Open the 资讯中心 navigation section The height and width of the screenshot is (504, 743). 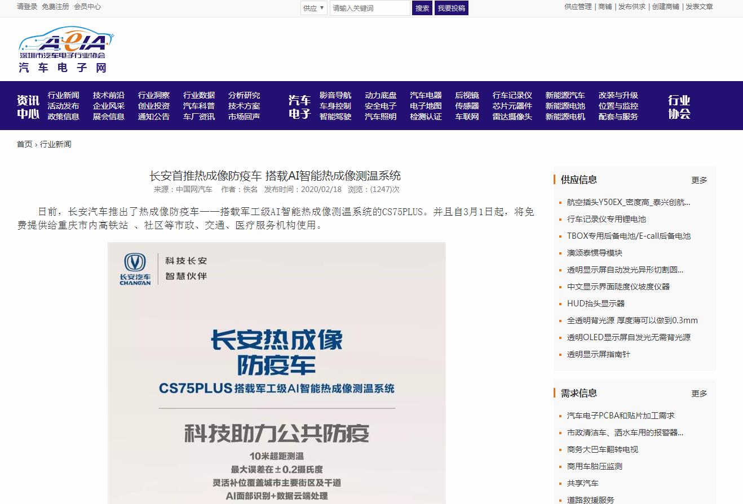pos(28,106)
